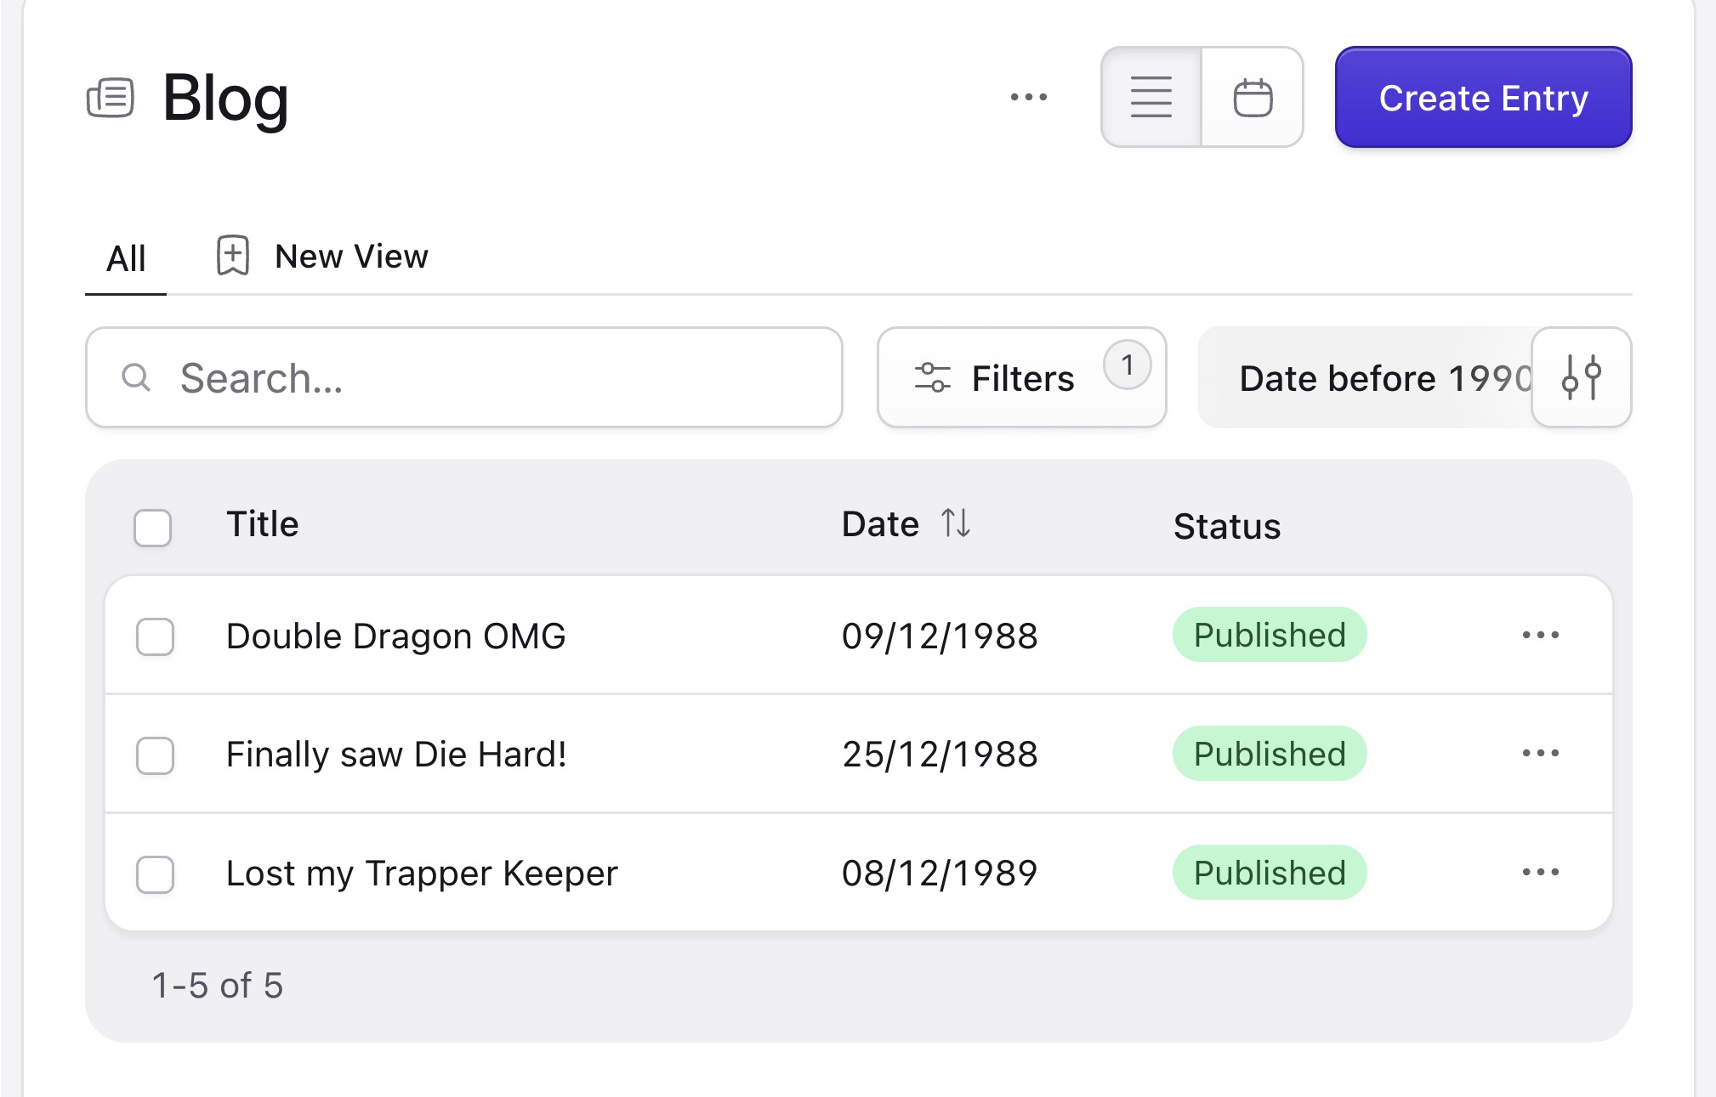Click the Create Entry button
The width and height of the screenshot is (1716, 1097).
1483,97
